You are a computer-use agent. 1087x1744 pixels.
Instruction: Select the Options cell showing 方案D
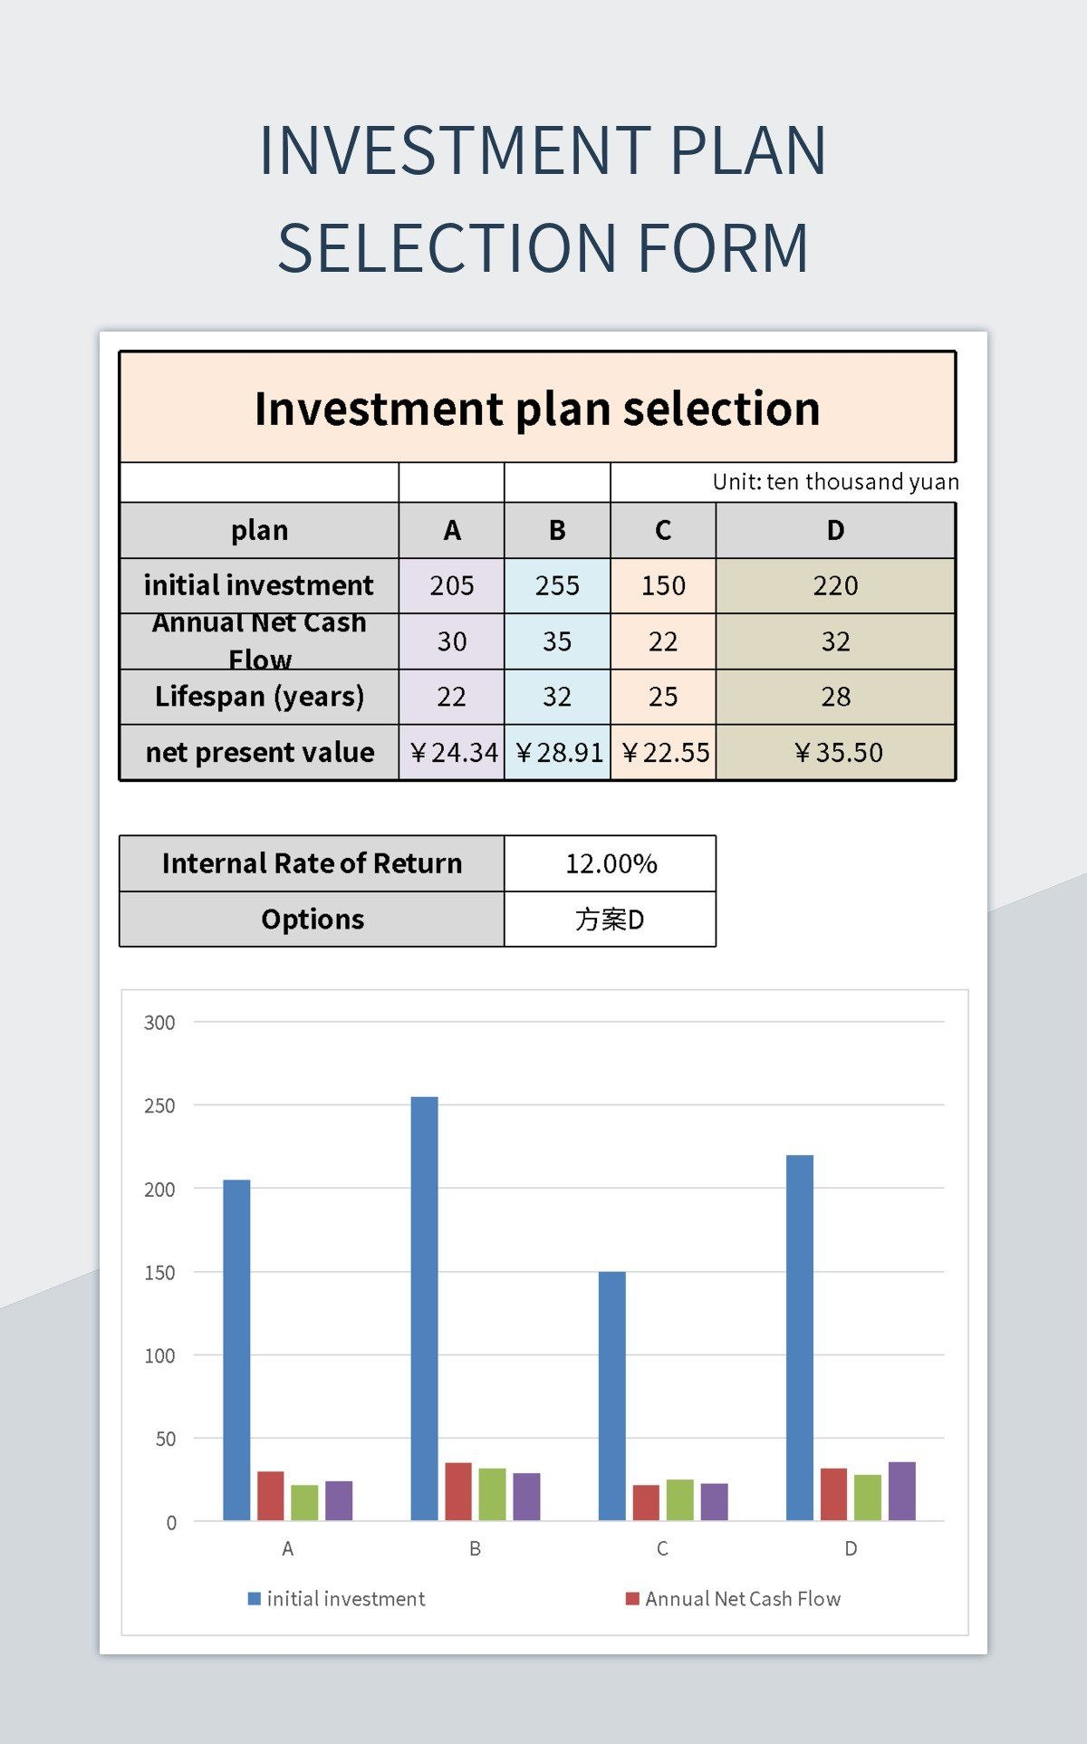(x=611, y=920)
